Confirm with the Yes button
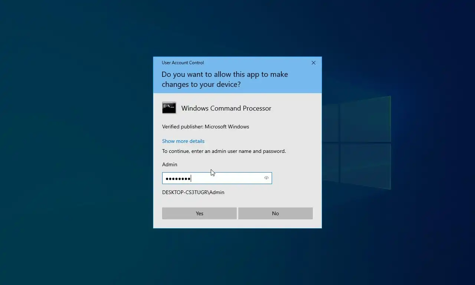 [199, 213]
